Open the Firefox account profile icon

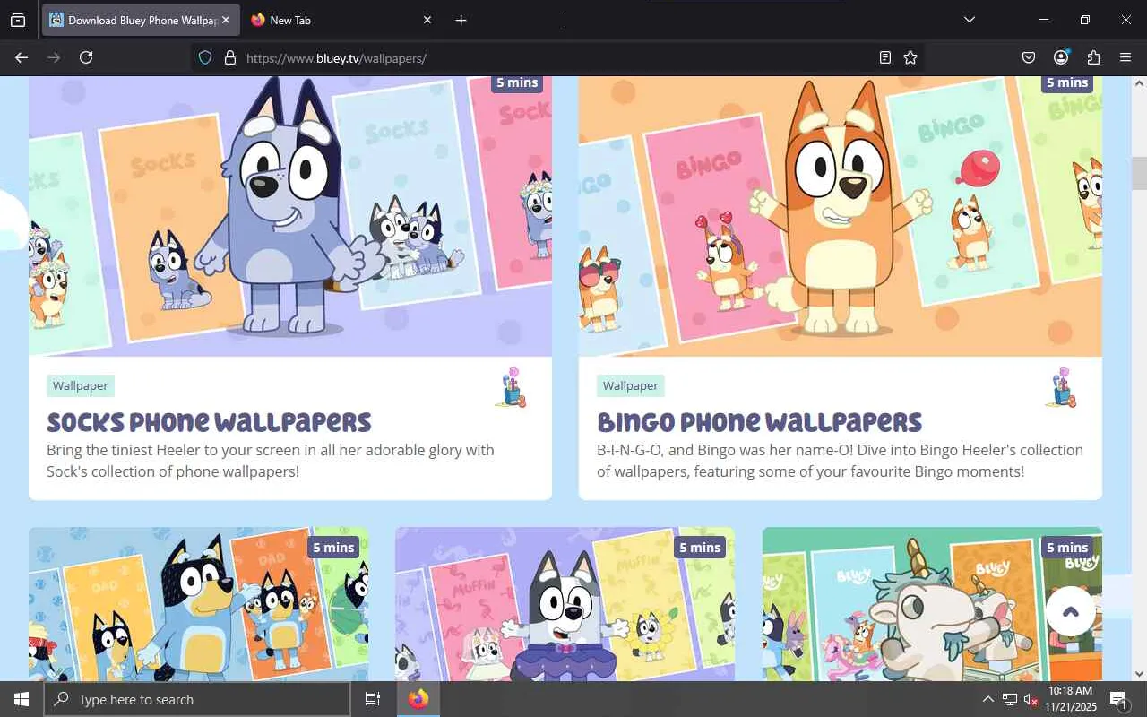click(x=1061, y=58)
